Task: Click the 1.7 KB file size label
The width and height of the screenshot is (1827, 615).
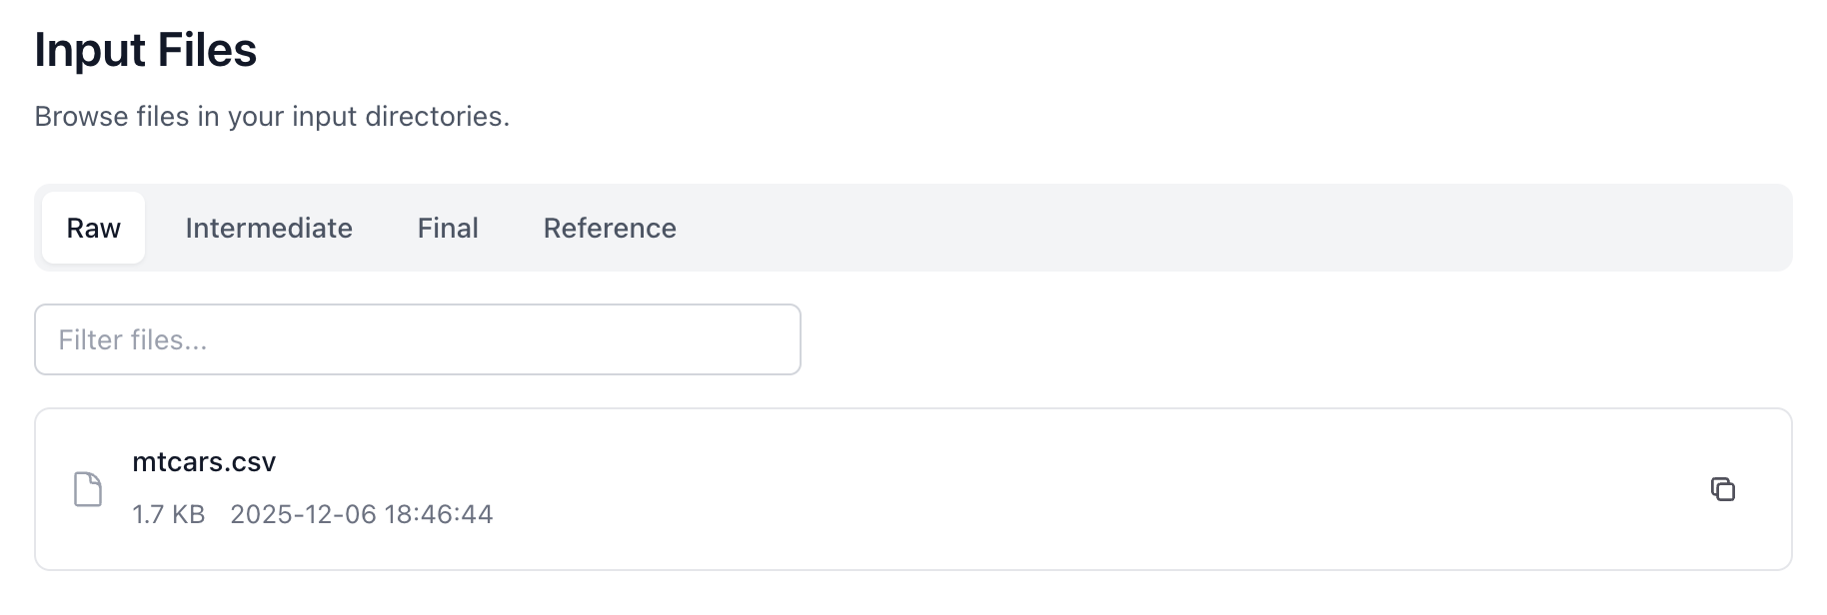Action: pyautogui.click(x=168, y=514)
